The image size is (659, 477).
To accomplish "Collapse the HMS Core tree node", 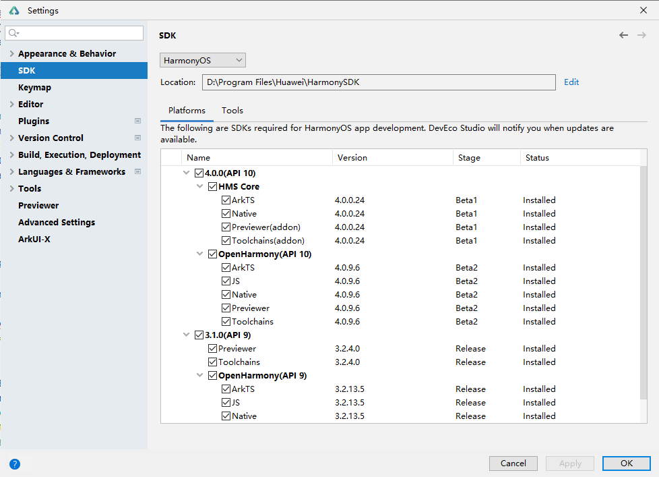I will (199, 186).
